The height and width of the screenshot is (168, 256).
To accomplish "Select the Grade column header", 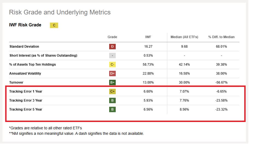I will (112, 37).
